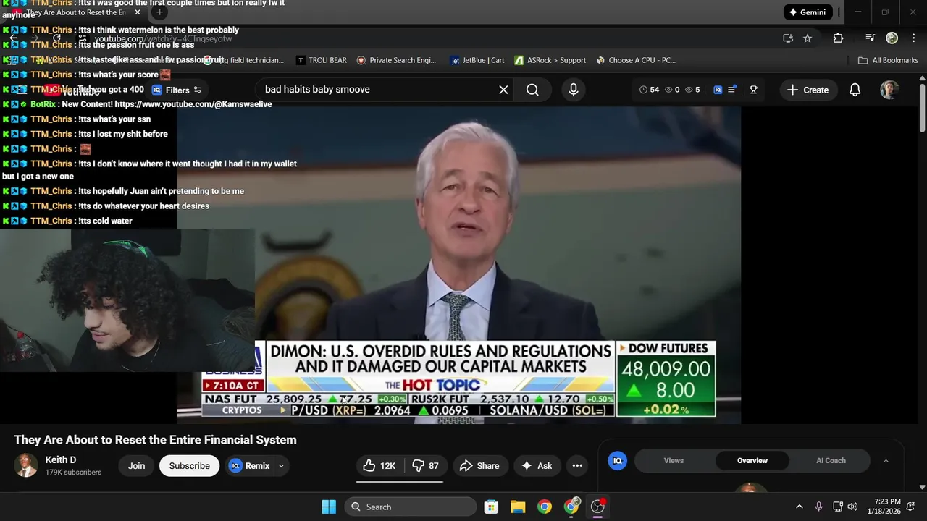
Task: Open the clock showing 7:23 PM
Action: (x=884, y=507)
